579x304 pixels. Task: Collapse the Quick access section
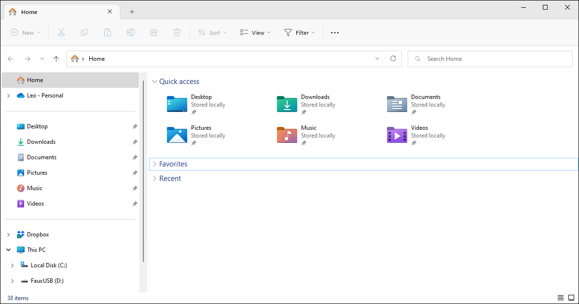pos(154,82)
